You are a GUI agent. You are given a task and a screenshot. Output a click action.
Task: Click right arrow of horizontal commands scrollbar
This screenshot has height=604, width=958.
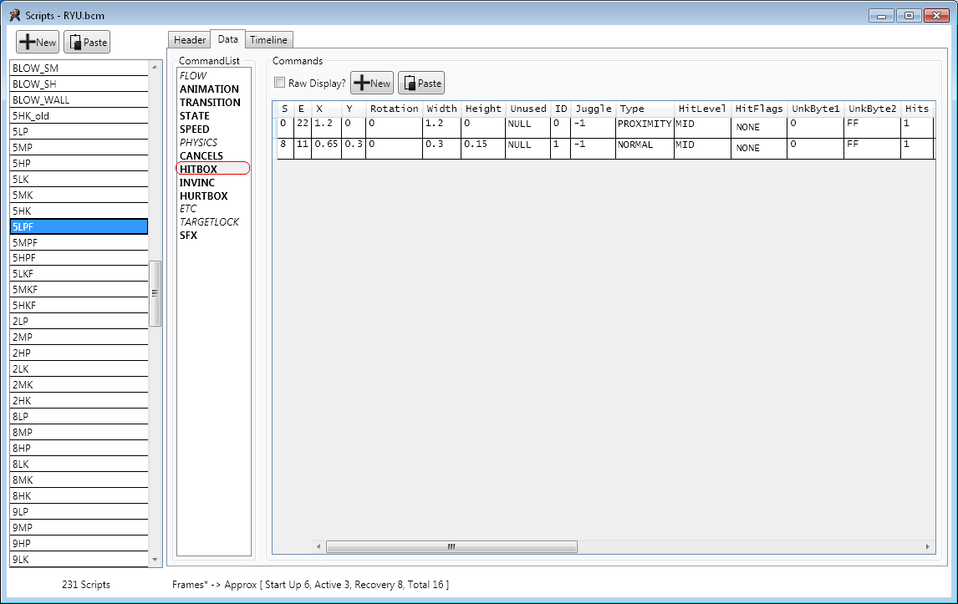point(928,547)
